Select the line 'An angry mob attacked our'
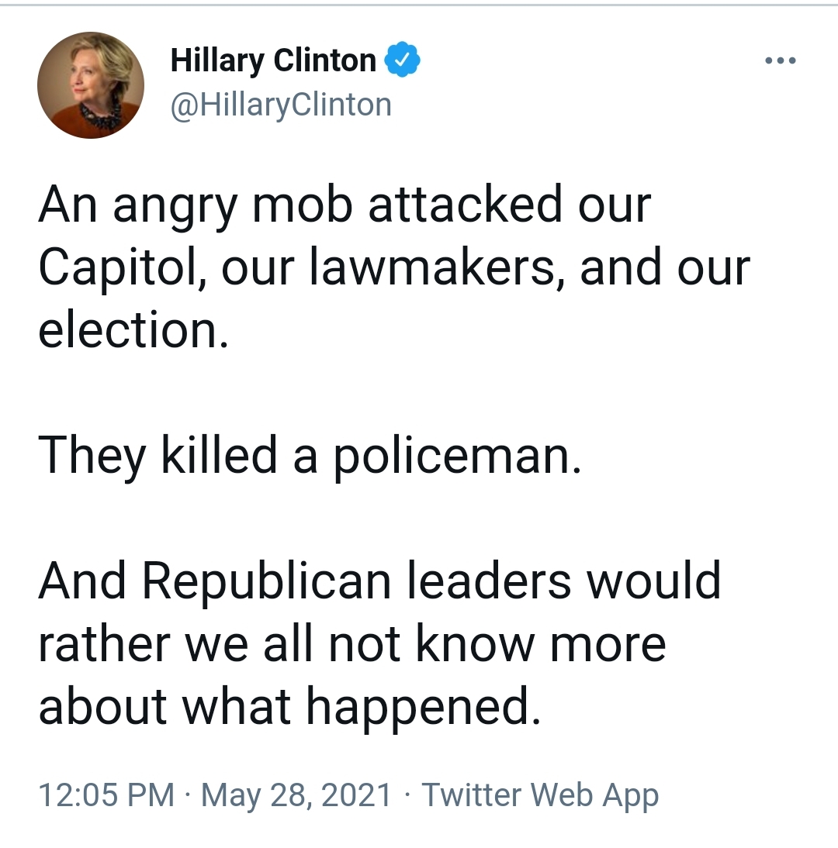This screenshot has height=848, width=838. click(345, 205)
